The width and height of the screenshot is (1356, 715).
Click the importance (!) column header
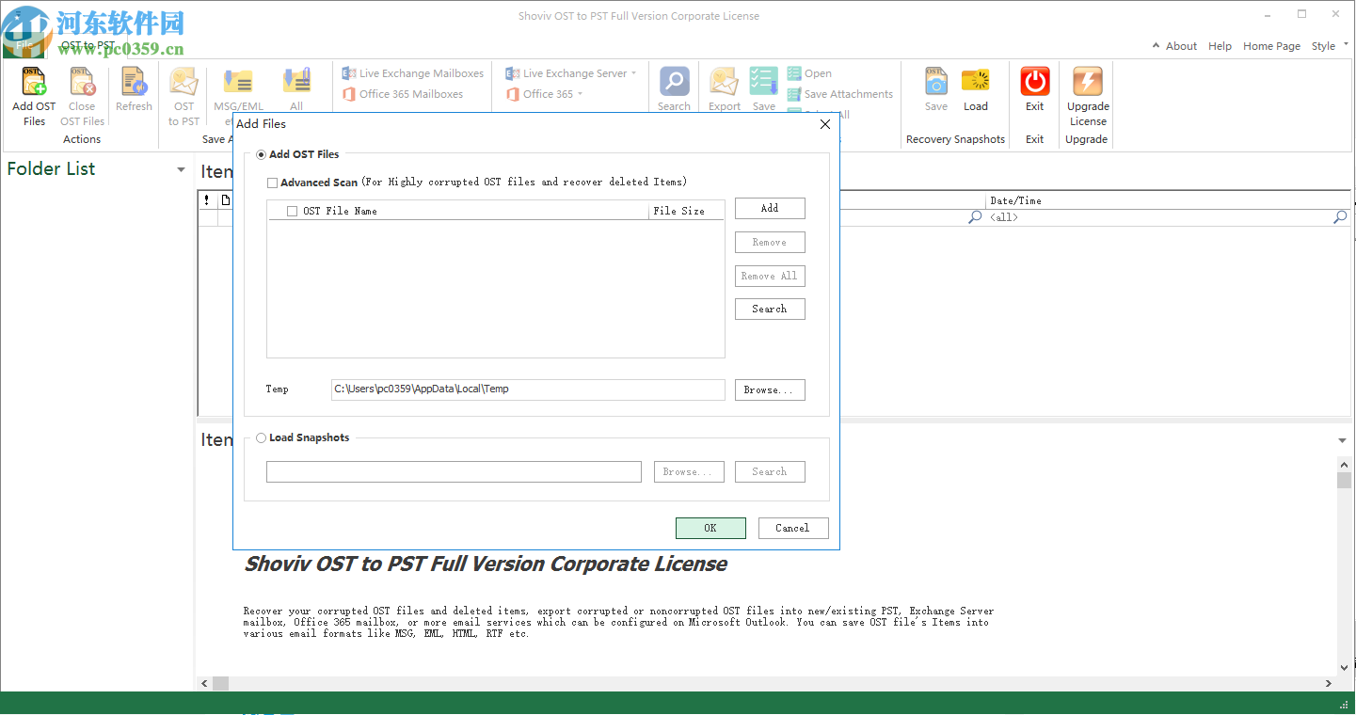[207, 200]
